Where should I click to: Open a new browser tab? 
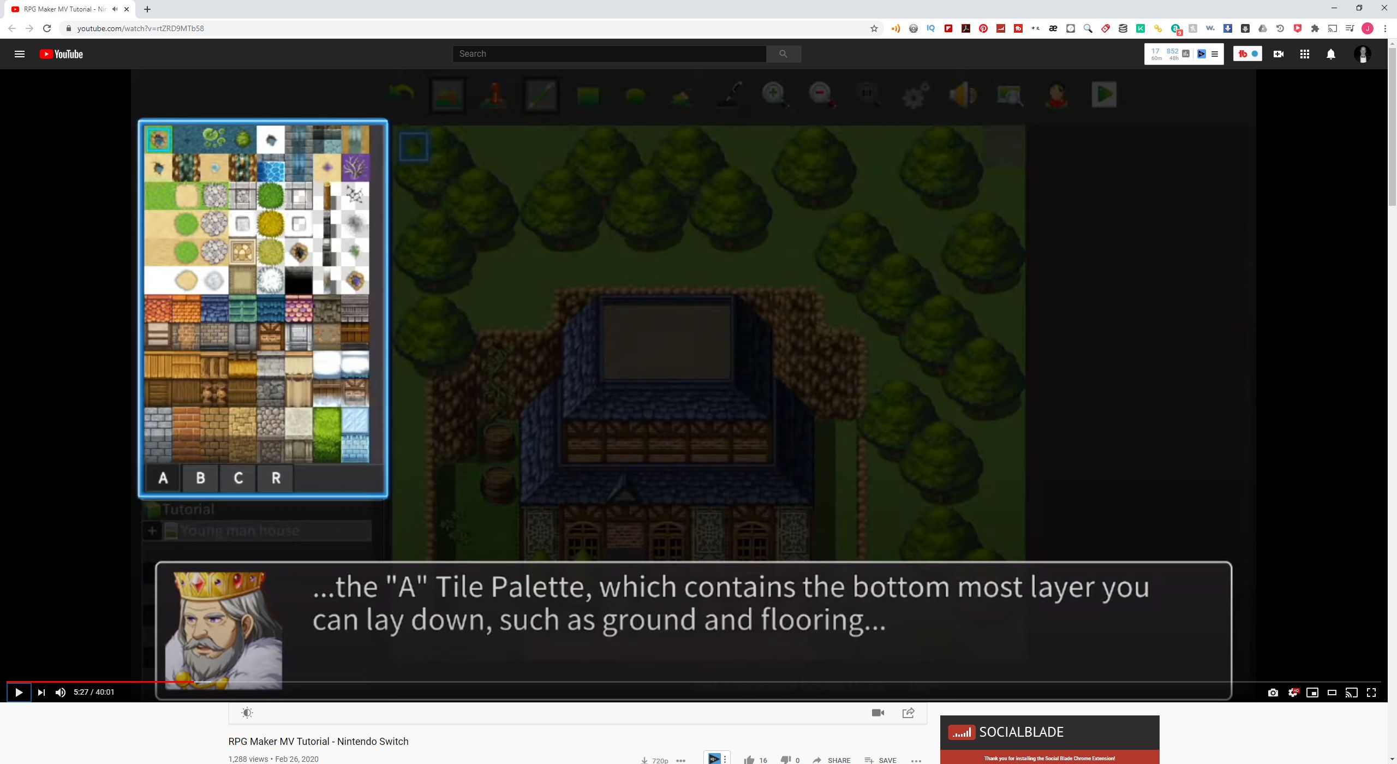point(147,9)
